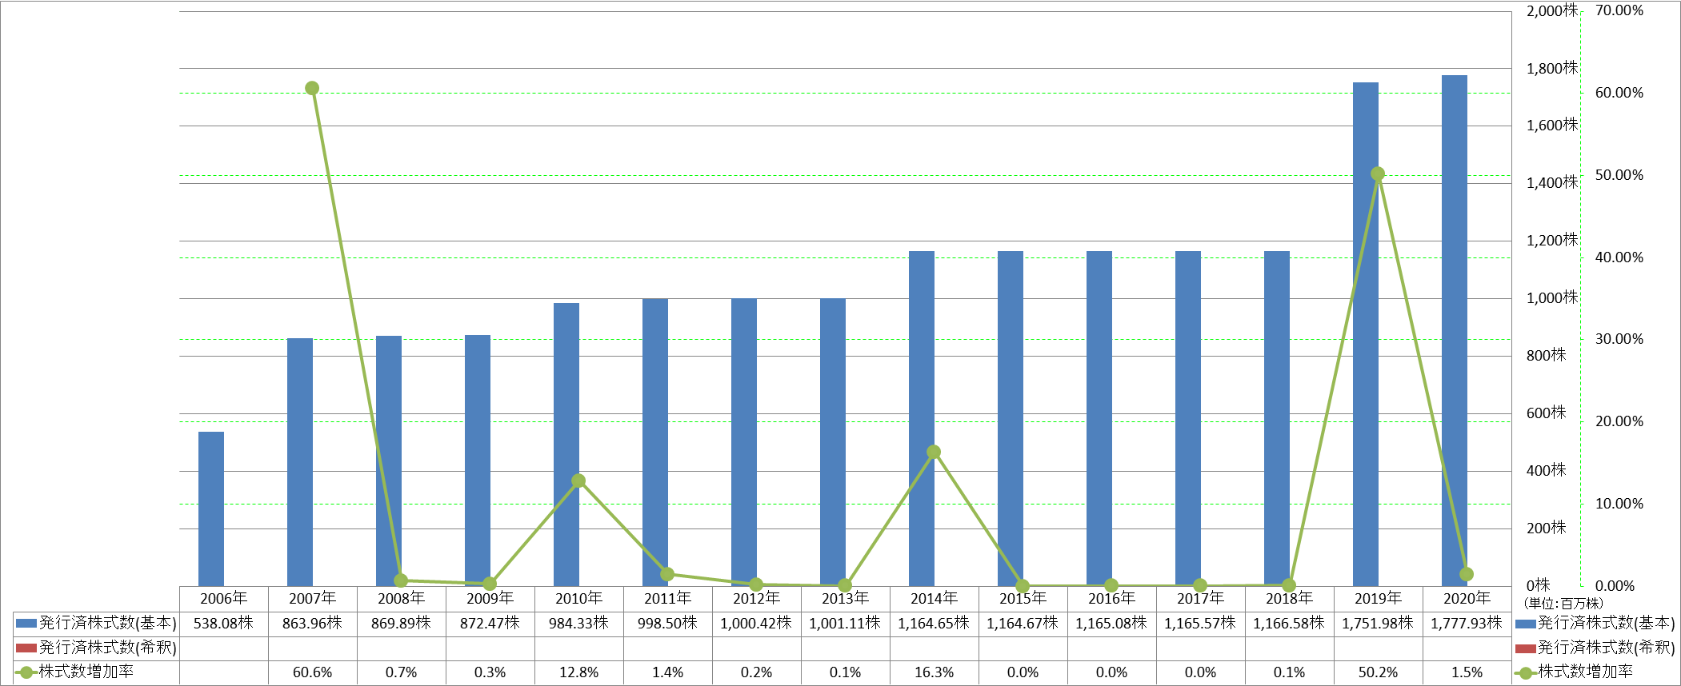Select the 2014年 blue bar
1681x686 pixels.
922,419
